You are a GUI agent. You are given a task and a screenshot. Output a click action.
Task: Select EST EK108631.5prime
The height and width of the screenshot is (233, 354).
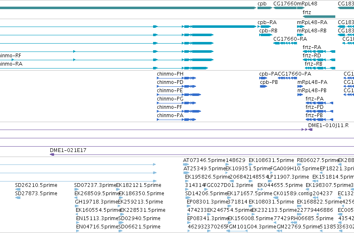coord(250,164)
